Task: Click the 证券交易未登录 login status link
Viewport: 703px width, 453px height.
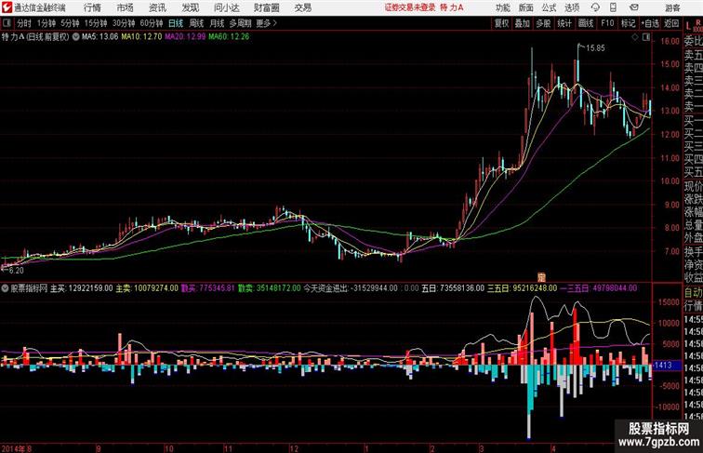Action: 410,7
